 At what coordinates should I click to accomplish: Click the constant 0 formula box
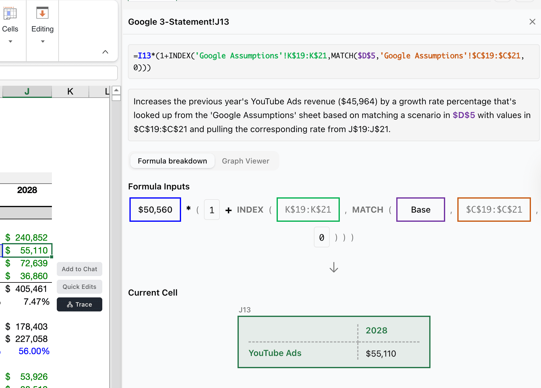tap(322, 237)
